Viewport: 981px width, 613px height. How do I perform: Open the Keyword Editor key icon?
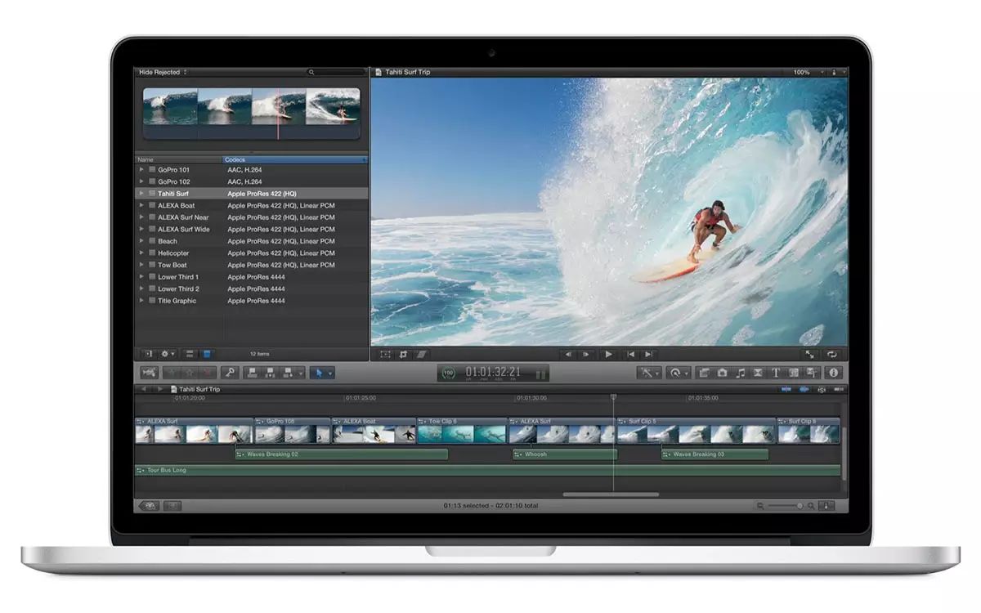click(x=230, y=373)
